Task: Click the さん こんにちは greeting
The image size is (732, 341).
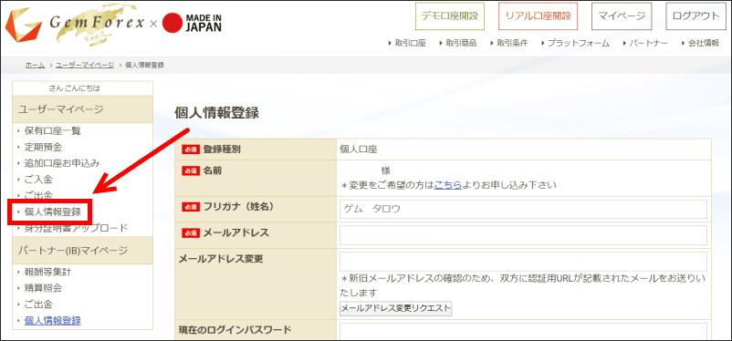Action: point(75,88)
